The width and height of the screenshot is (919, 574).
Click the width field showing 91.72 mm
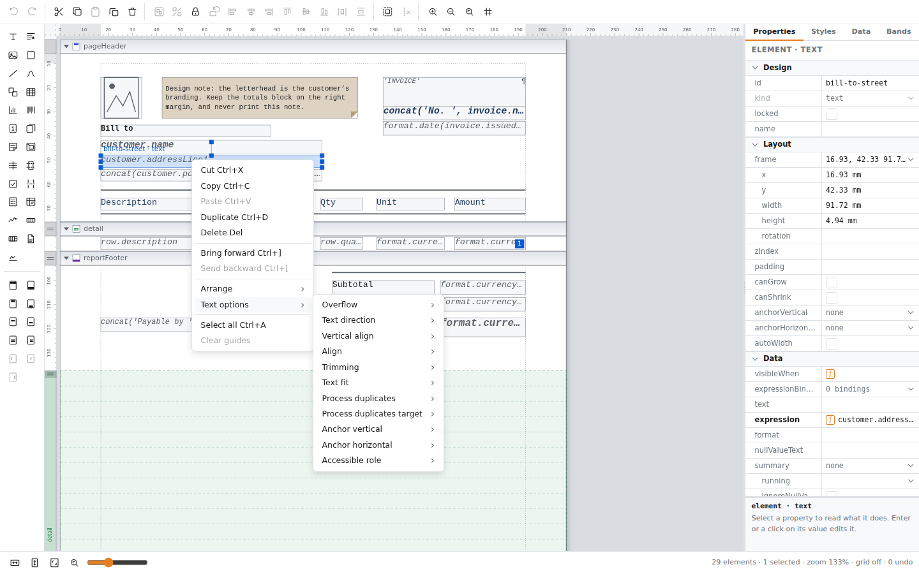(x=870, y=205)
